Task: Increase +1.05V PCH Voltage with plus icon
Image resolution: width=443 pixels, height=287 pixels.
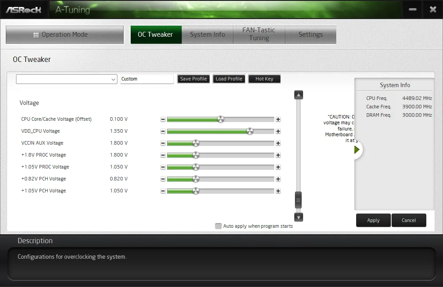Action: pyautogui.click(x=278, y=191)
